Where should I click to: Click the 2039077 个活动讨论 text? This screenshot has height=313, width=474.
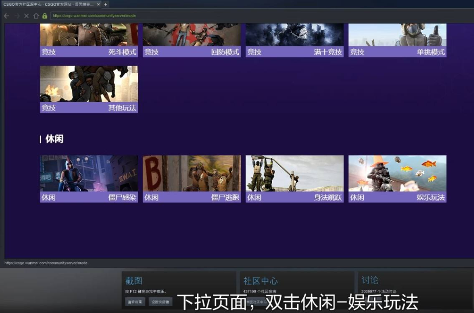(379, 292)
